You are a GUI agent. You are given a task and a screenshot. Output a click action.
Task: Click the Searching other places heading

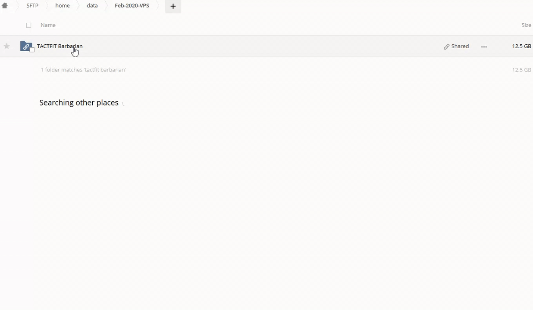click(78, 102)
